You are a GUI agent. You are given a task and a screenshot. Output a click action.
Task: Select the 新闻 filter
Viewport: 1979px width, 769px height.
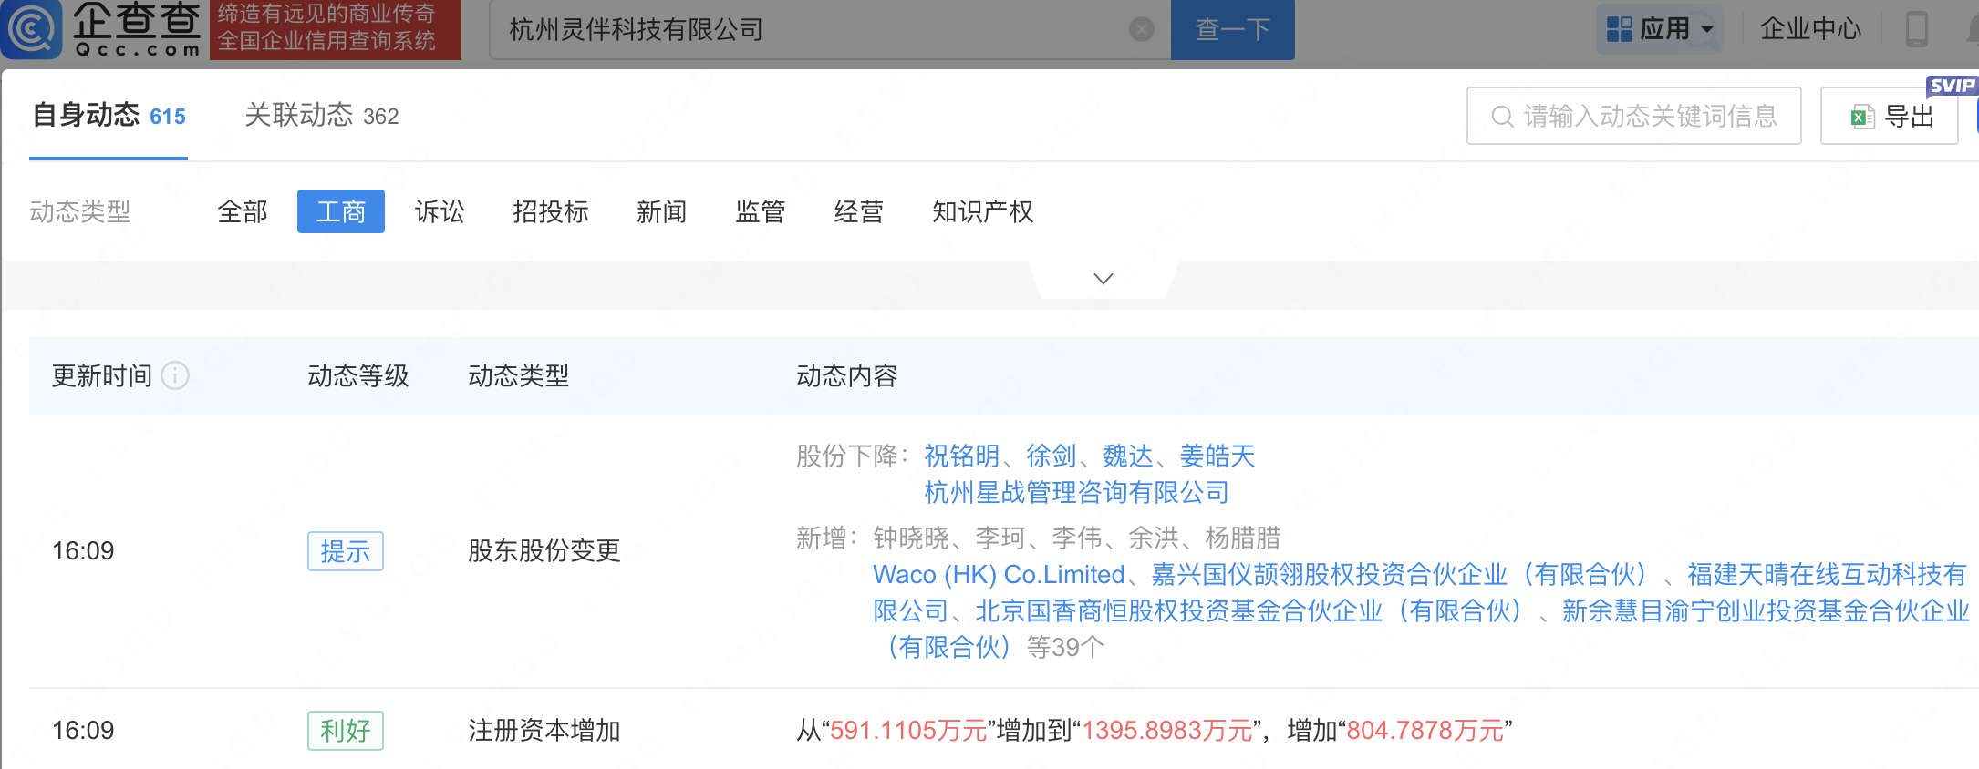coord(662,211)
